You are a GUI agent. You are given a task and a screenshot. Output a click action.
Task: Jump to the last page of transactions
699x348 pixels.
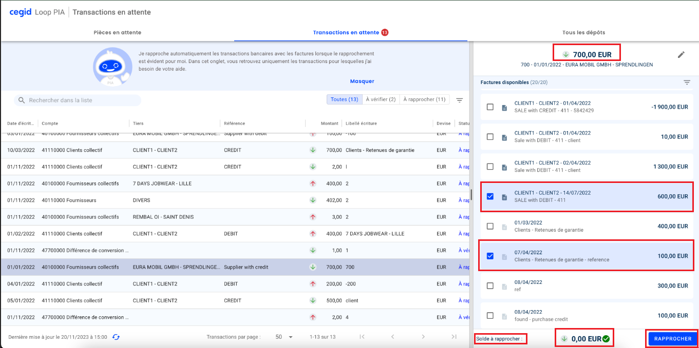click(454, 337)
